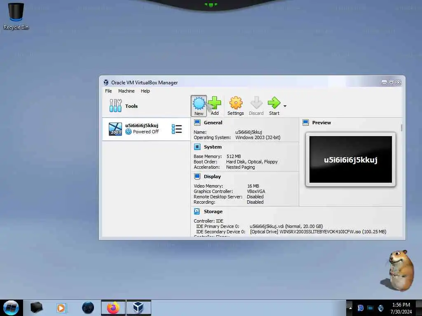
Task: Click the Name value in General
Action: [249, 132]
